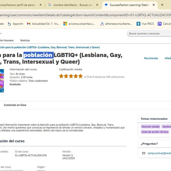This screenshot has width=171, height=171.
Task: Close the SuccessFactors Learning tab
Action: click(x=154, y=5)
